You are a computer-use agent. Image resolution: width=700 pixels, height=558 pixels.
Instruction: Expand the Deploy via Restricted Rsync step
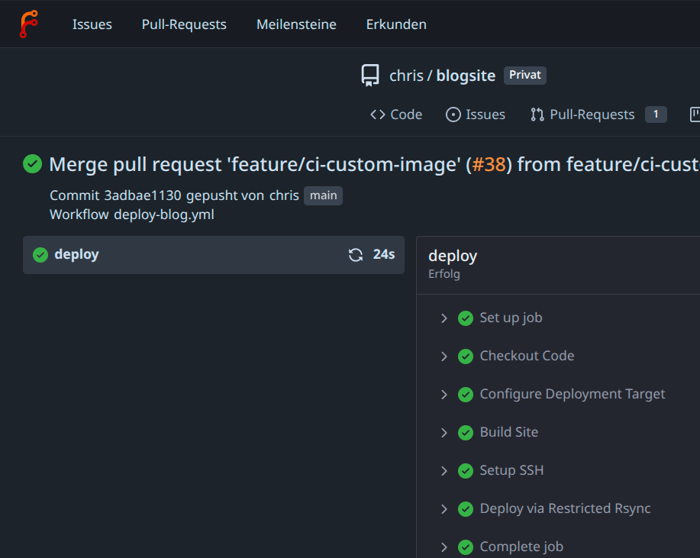pos(445,508)
